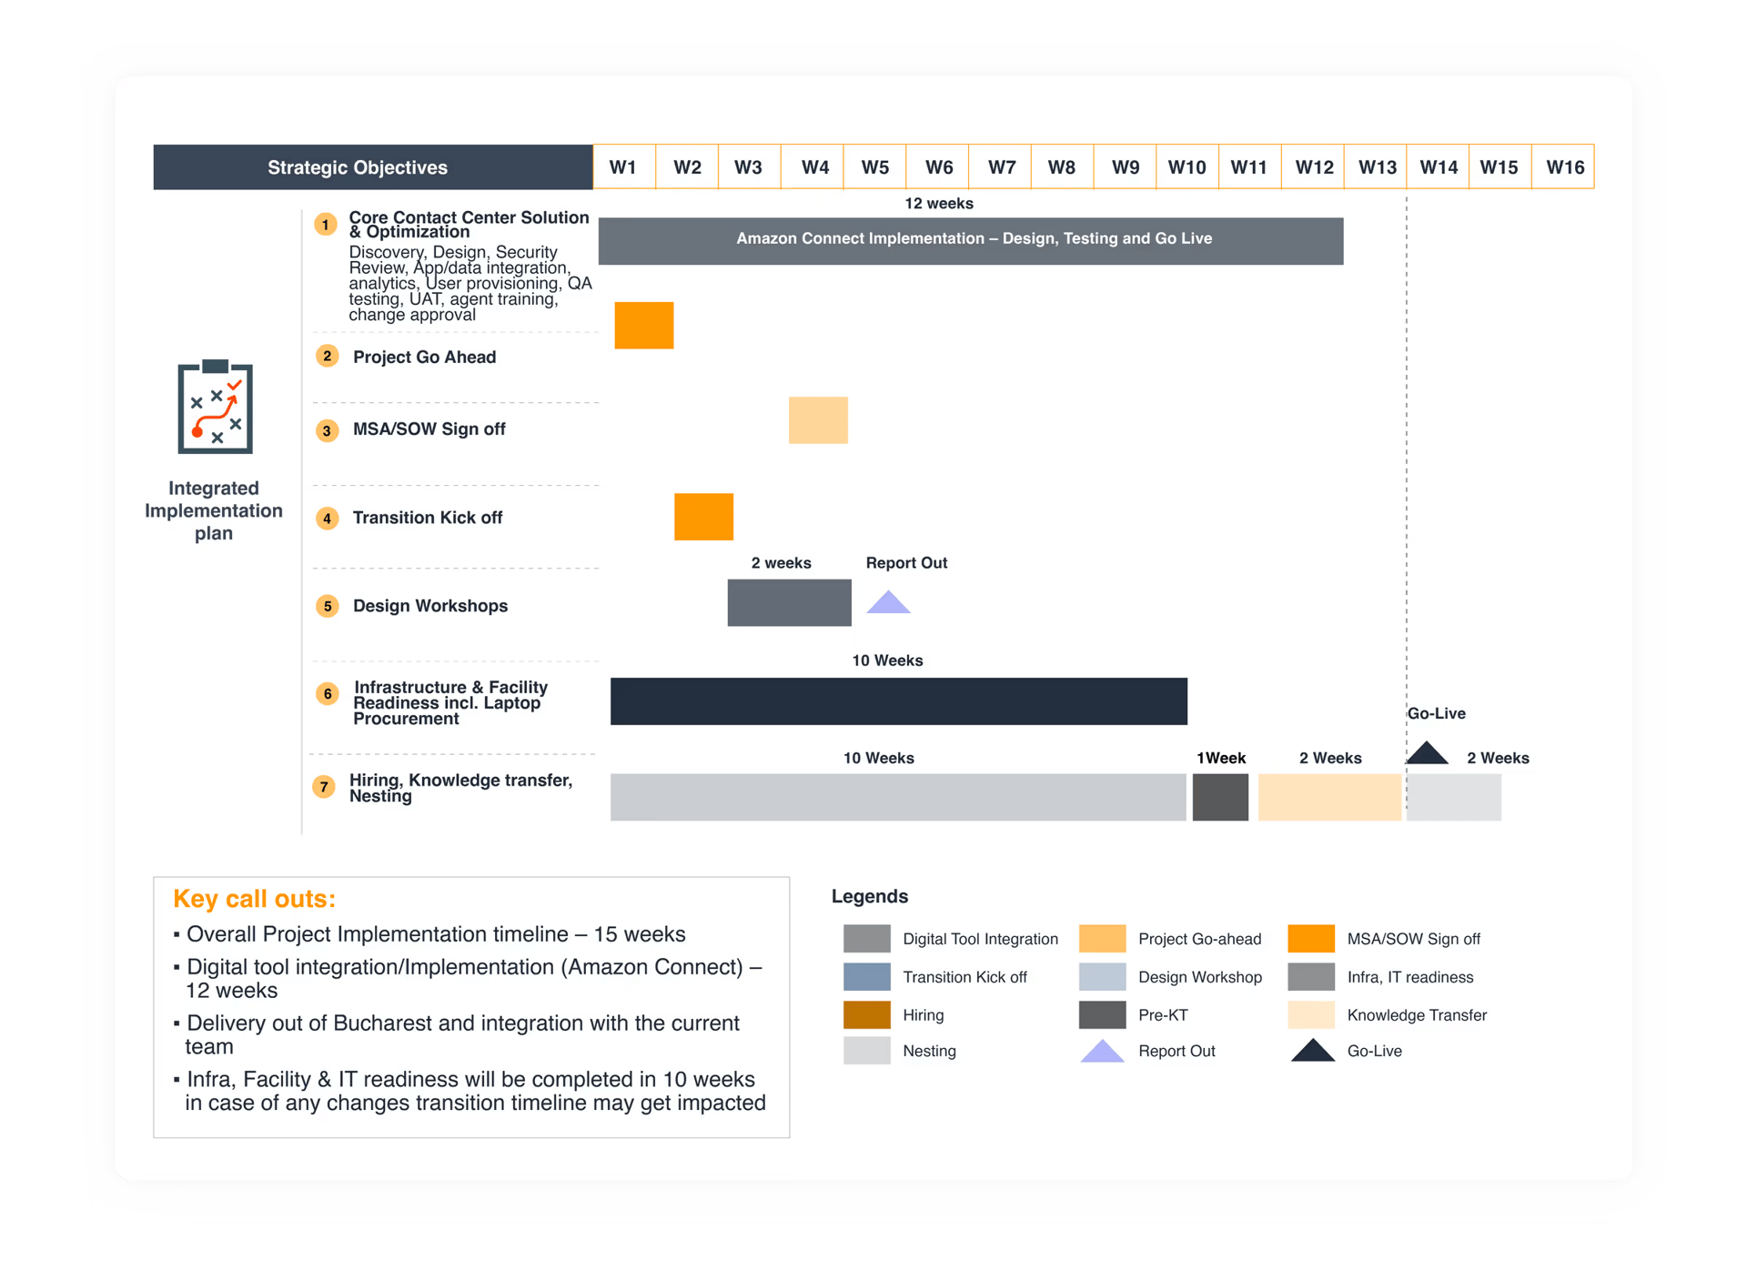Click the number 1 circle badge
Viewport: 1747px width, 1270px height.
point(326,225)
